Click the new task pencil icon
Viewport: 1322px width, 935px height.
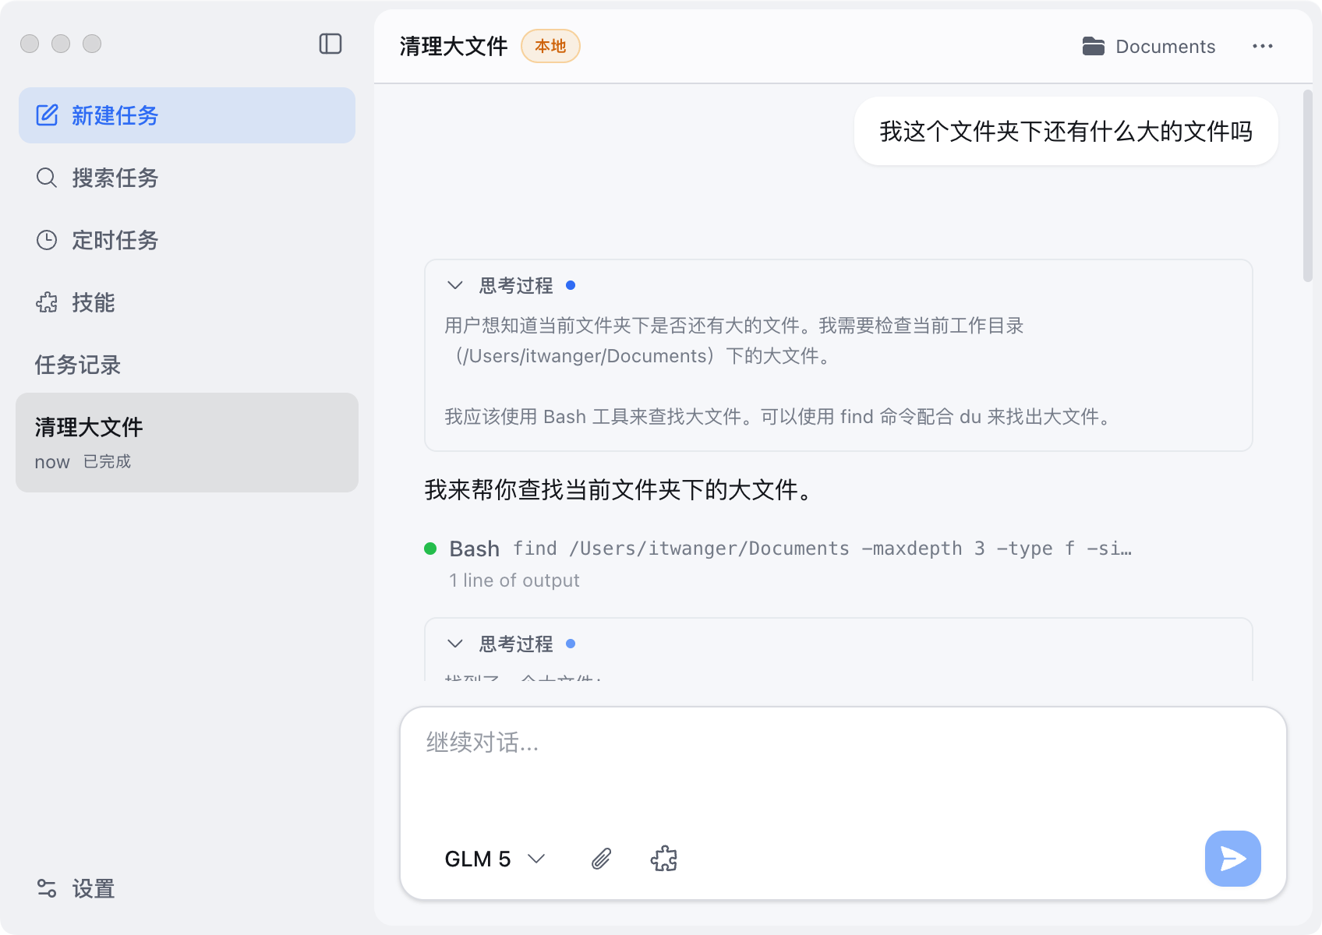[47, 115]
